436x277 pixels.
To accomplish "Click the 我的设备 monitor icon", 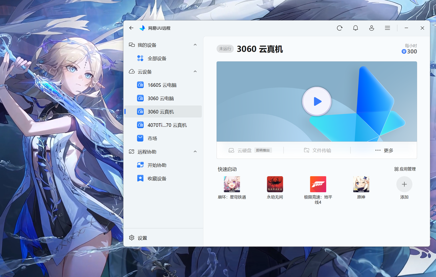I will click(x=131, y=45).
